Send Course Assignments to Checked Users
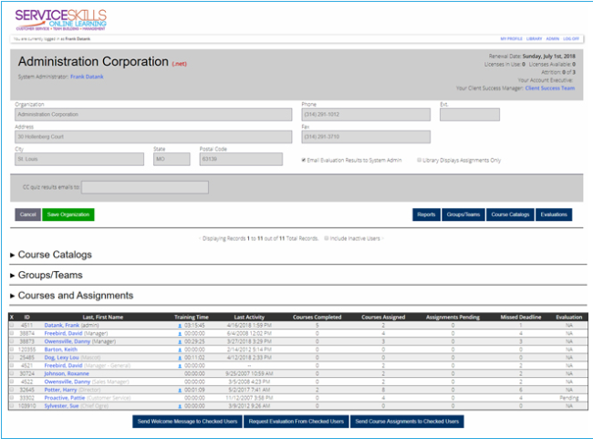 point(407,422)
